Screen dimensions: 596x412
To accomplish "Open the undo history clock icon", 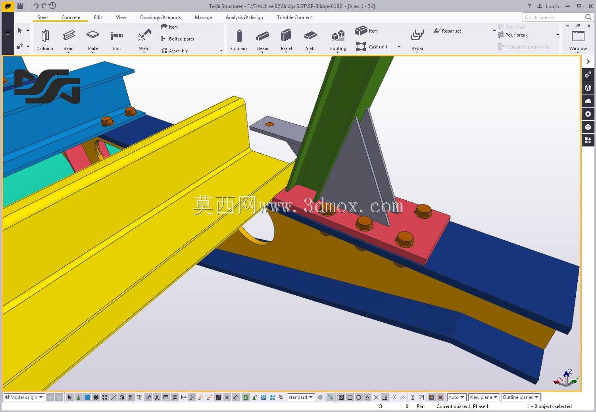I will (x=52, y=6).
